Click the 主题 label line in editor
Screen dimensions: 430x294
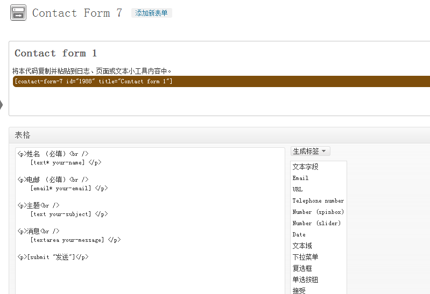(x=38, y=205)
